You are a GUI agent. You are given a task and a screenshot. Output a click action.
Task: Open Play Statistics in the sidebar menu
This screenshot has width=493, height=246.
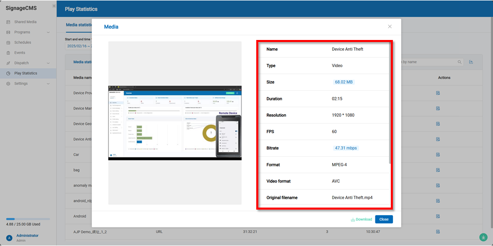pos(26,73)
